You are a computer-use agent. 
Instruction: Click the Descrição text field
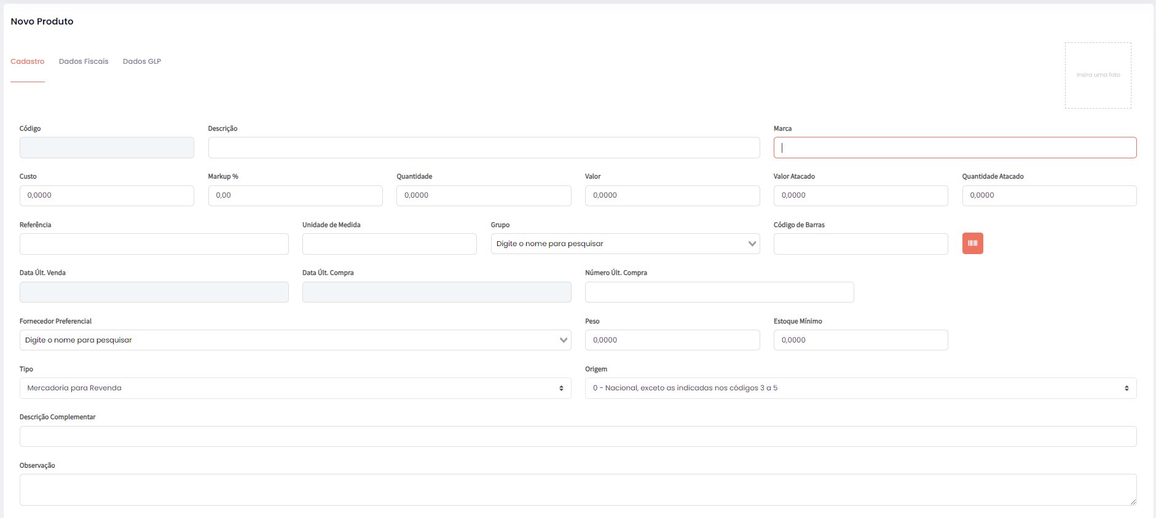click(484, 148)
